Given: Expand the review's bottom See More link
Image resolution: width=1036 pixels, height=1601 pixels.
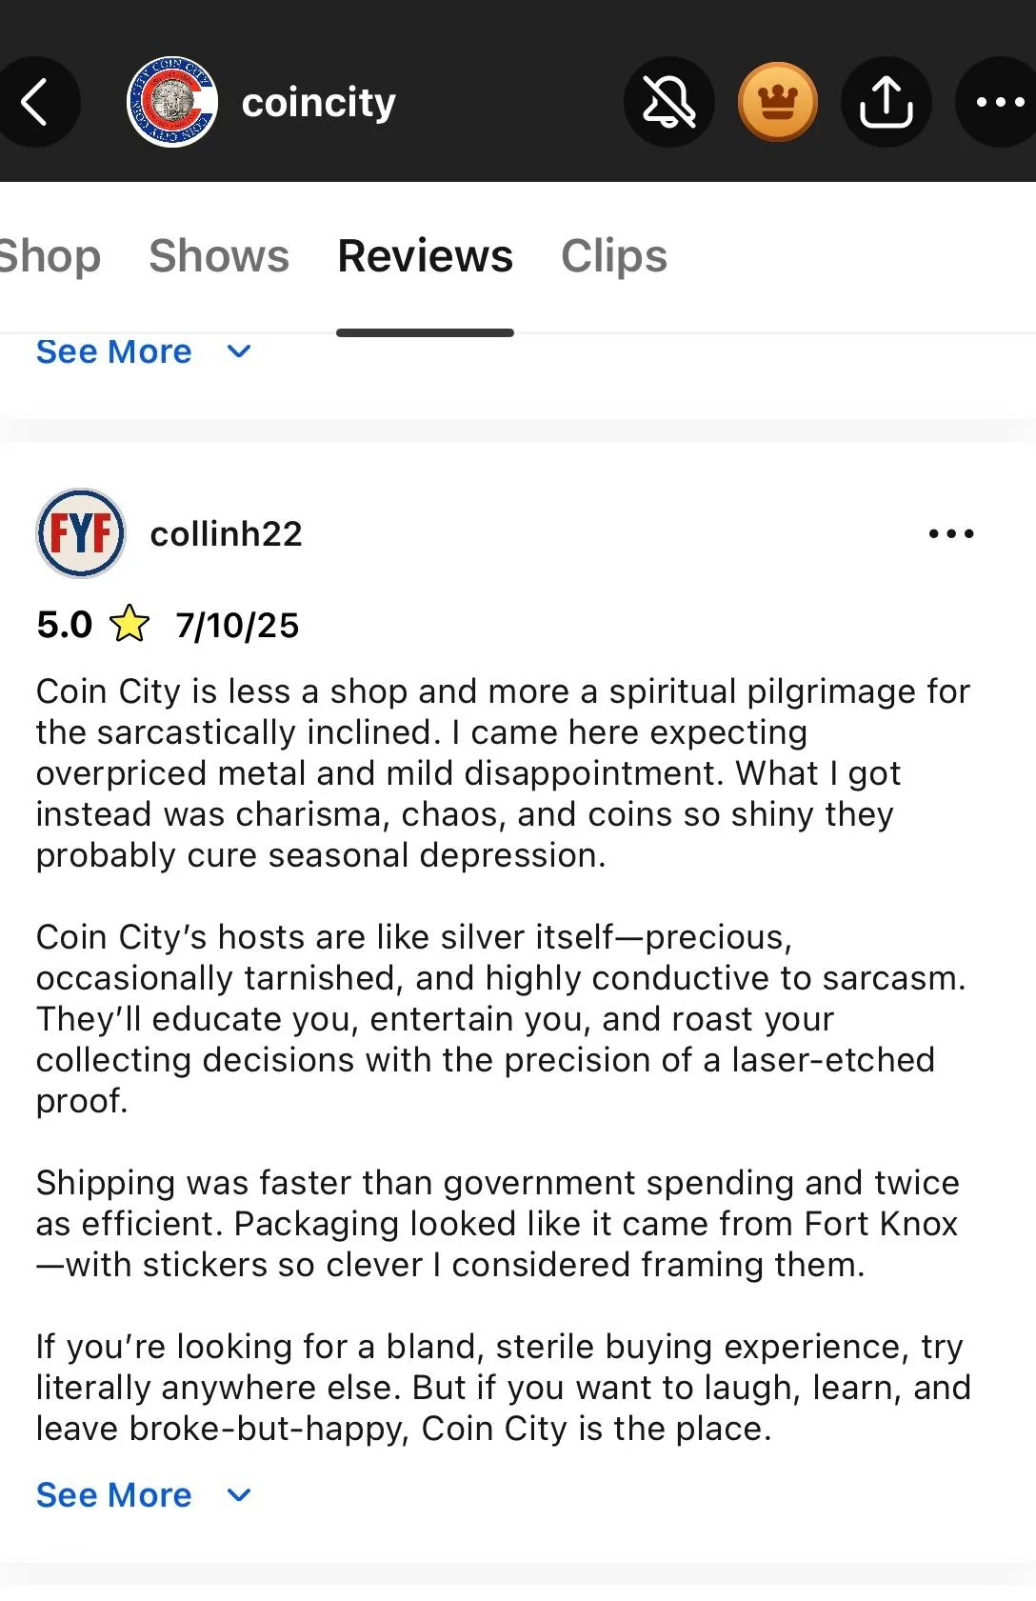Looking at the screenshot, I should point(113,1495).
